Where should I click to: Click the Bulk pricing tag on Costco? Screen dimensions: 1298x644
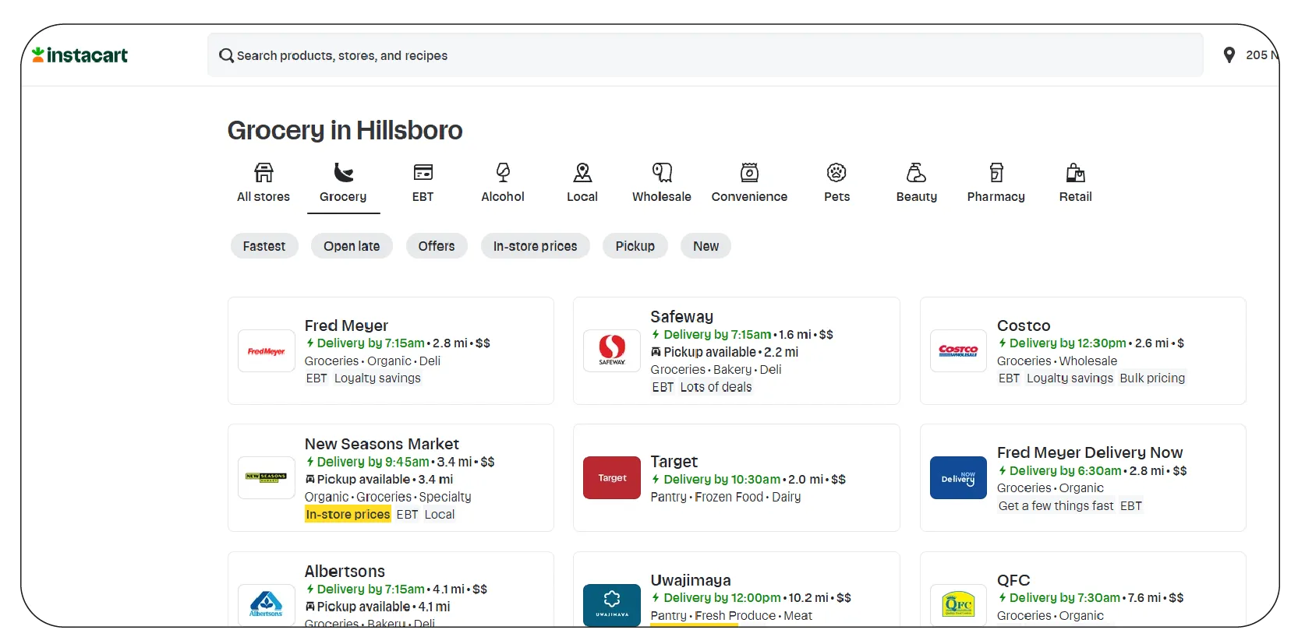pyautogui.click(x=1152, y=378)
